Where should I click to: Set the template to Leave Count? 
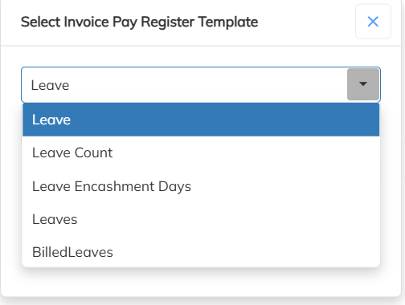click(x=201, y=152)
